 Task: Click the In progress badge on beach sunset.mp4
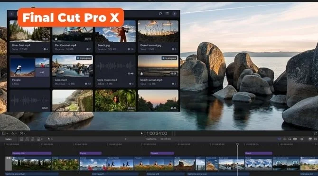pyautogui.click(x=169, y=58)
